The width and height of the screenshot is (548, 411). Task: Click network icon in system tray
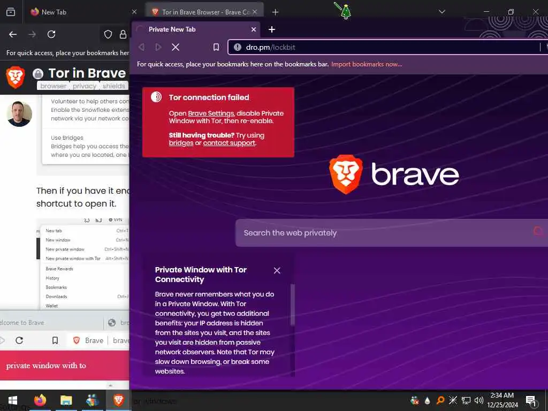click(x=466, y=400)
